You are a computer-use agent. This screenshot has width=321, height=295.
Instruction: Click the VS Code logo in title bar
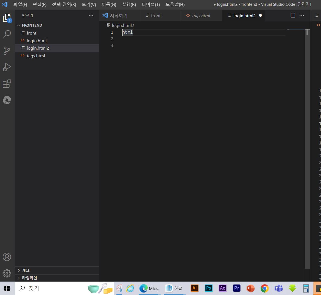(5, 4)
